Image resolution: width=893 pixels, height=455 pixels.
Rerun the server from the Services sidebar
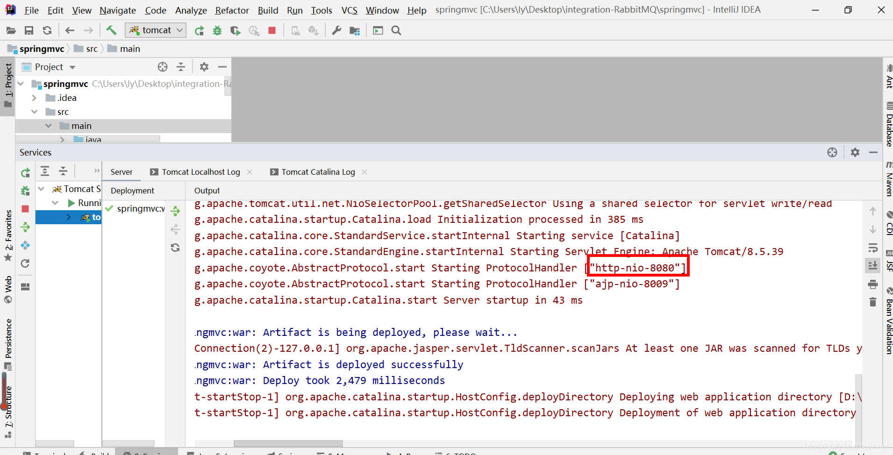[25, 172]
